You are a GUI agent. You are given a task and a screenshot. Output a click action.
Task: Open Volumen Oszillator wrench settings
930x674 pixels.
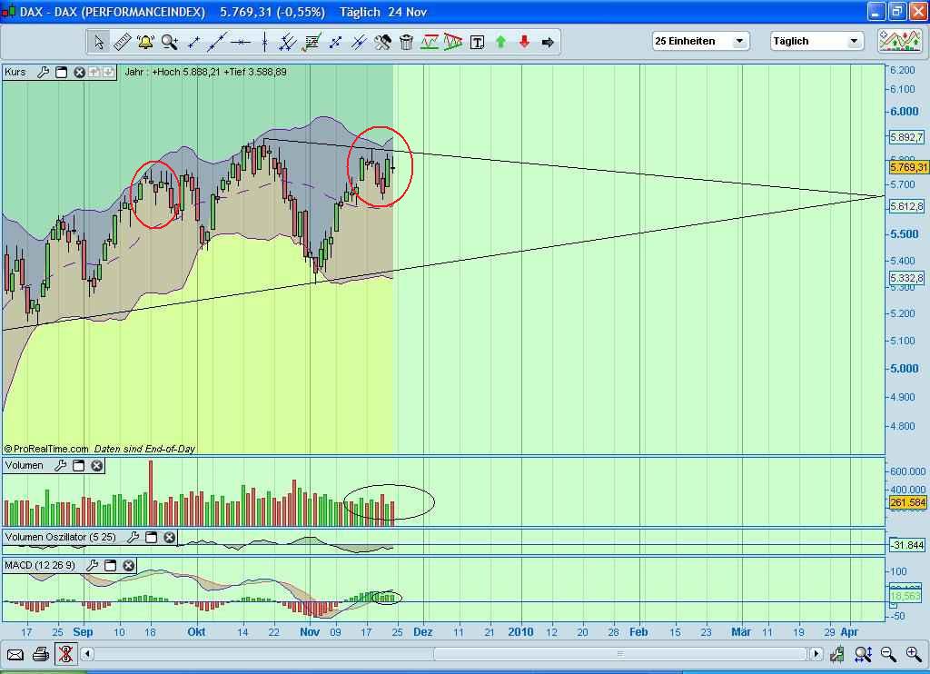coord(134,537)
